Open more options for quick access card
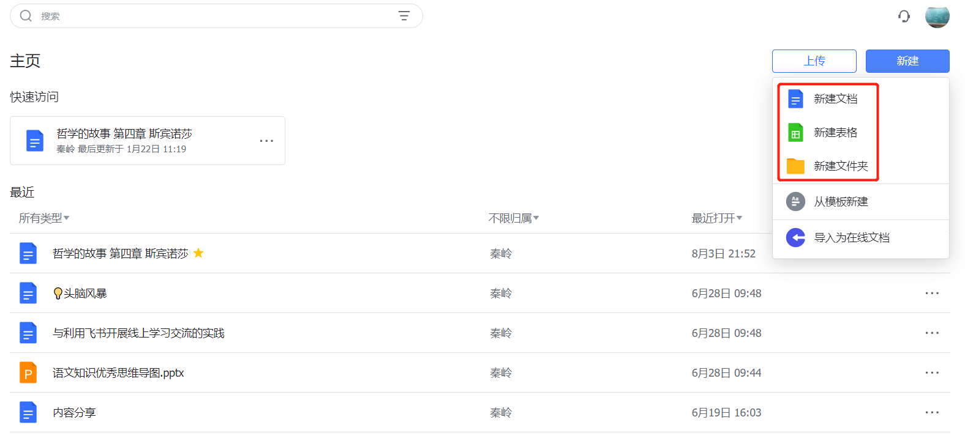This screenshot has height=436, width=965. tap(266, 141)
